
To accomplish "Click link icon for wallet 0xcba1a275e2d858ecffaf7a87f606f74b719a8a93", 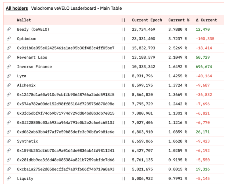I will pos(9,169).
